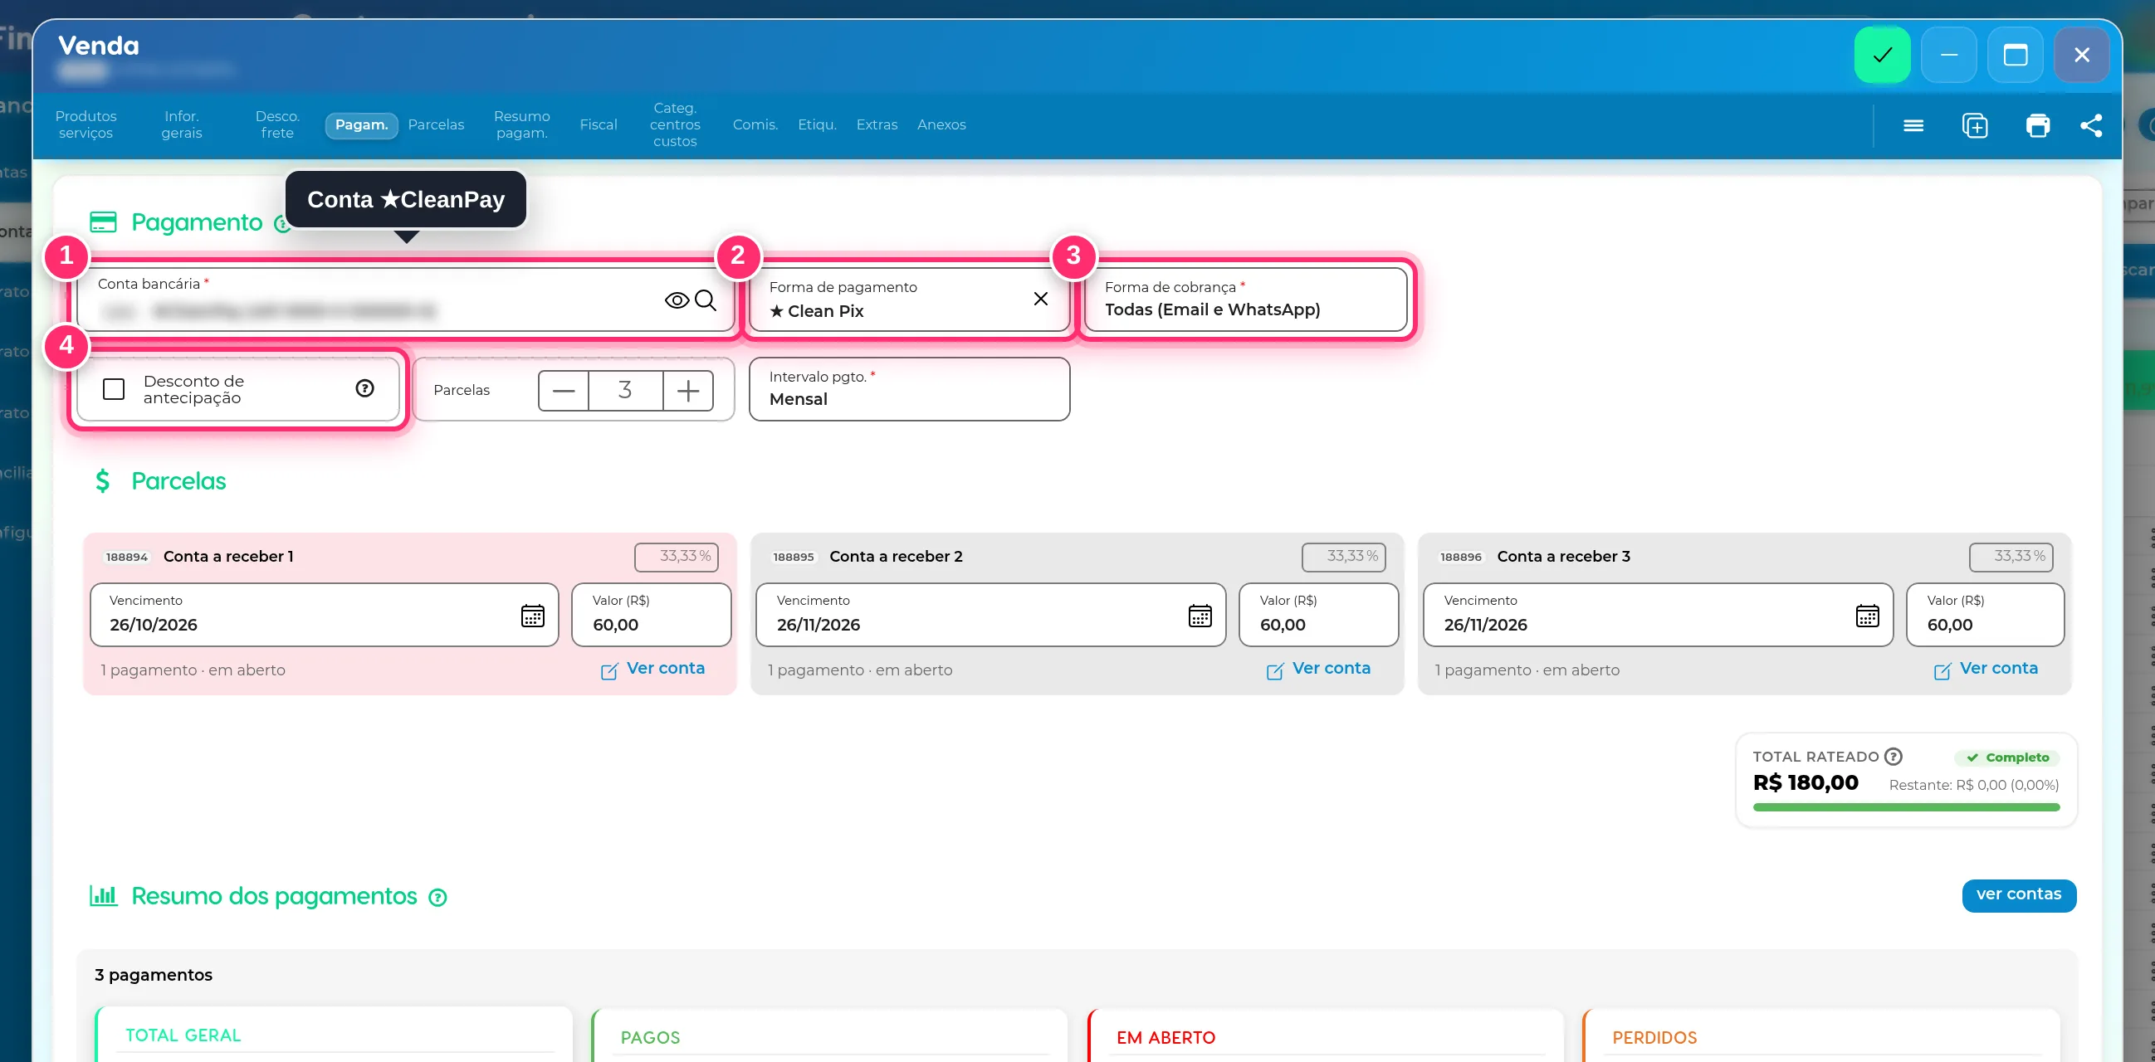Open the hamburger menu icon in toolbar

click(x=1913, y=125)
